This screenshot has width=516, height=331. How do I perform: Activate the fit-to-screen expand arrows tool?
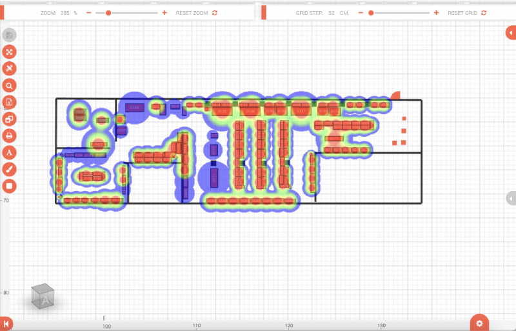[x=9, y=52]
